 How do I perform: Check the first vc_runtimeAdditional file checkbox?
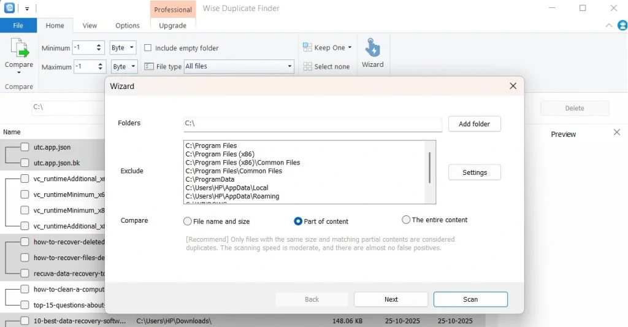[25, 179]
